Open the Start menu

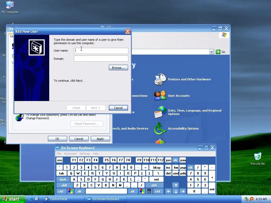coord(13,199)
